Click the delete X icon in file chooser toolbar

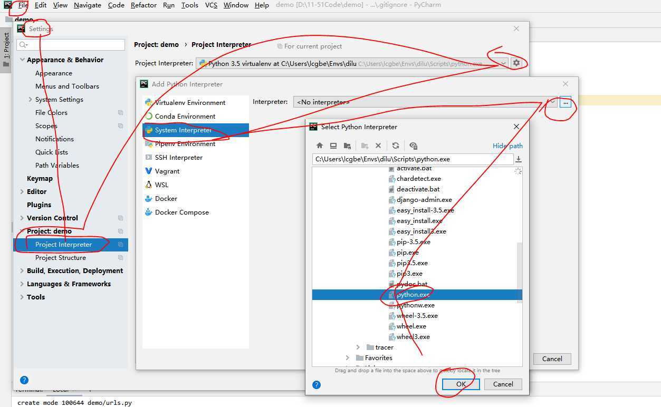(378, 146)
